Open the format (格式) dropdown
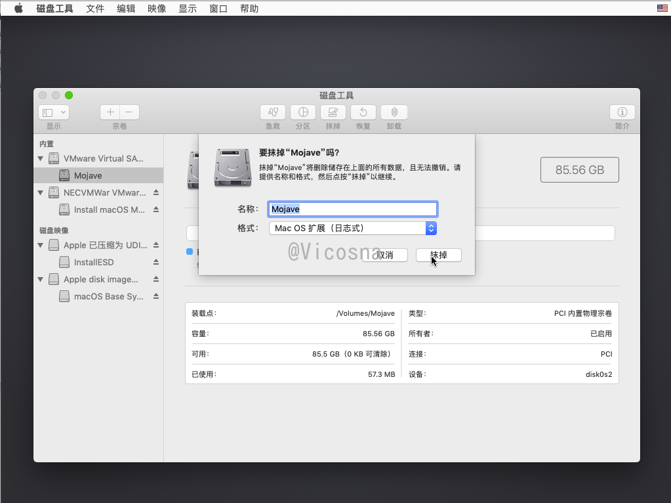 [353, 228]
